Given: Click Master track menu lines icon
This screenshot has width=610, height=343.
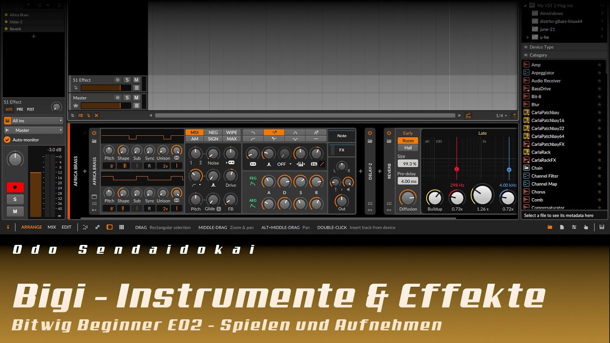Looking at the screenshot, I should coord(137,106).
